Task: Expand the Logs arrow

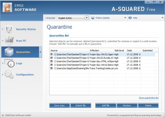Action: (x=3, y=63)
